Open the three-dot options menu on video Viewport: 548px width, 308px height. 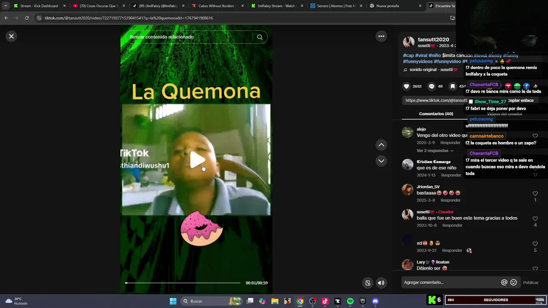381,36
